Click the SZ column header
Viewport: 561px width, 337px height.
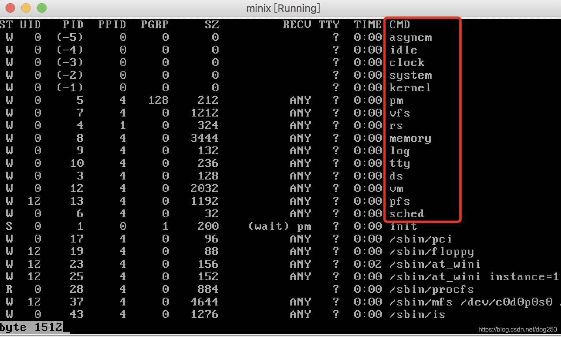(211, 25)
